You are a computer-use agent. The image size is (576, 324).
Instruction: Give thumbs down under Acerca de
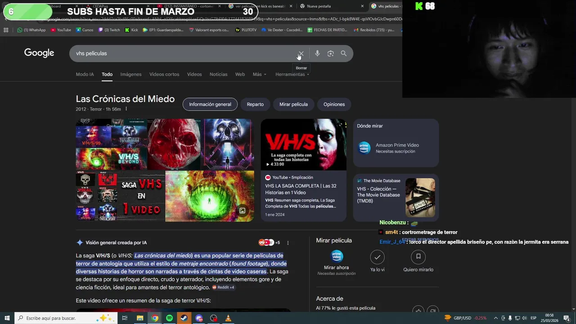(x=432, y=311)
